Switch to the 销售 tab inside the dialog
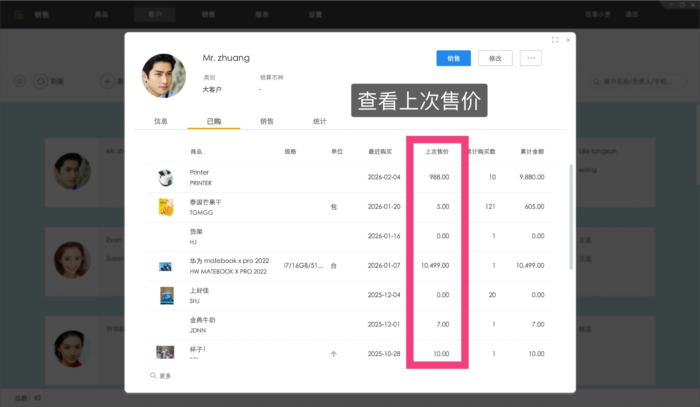This screenshot has height=407, width=700. pos(267,121)
